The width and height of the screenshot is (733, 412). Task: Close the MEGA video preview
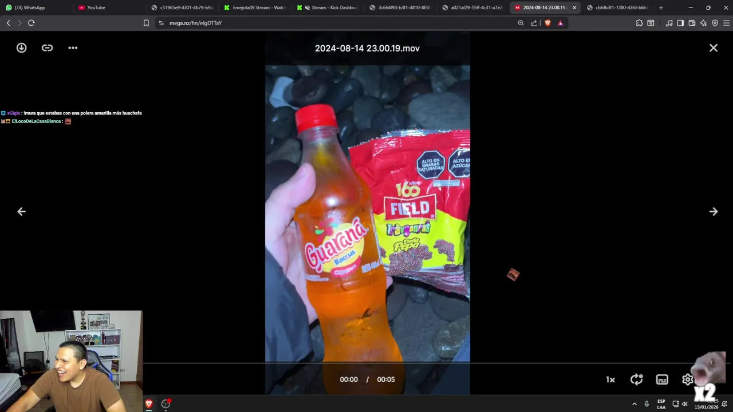pyautogui.click(x=714, y=48)
